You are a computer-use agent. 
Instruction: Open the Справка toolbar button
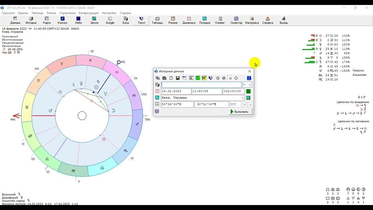[268, 20]
